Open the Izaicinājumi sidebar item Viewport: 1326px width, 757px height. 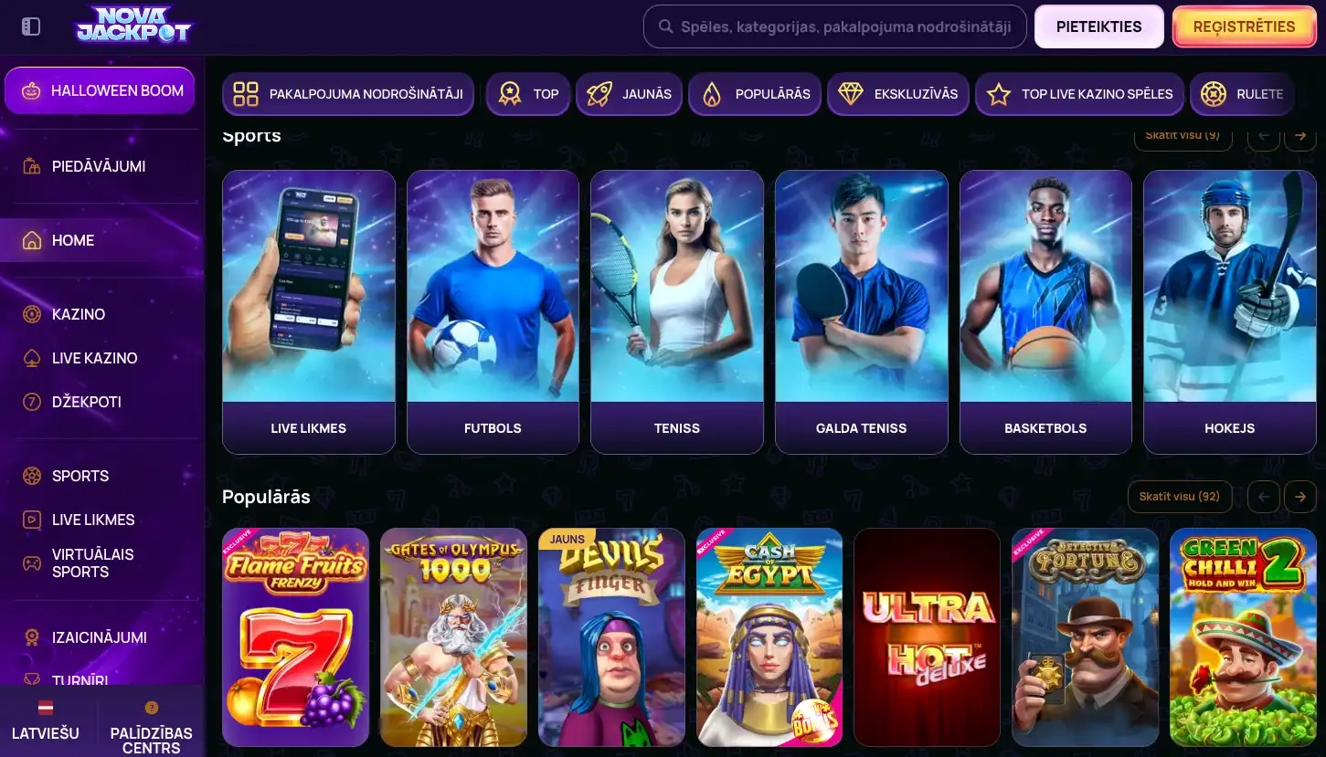(x=101, y=637)
